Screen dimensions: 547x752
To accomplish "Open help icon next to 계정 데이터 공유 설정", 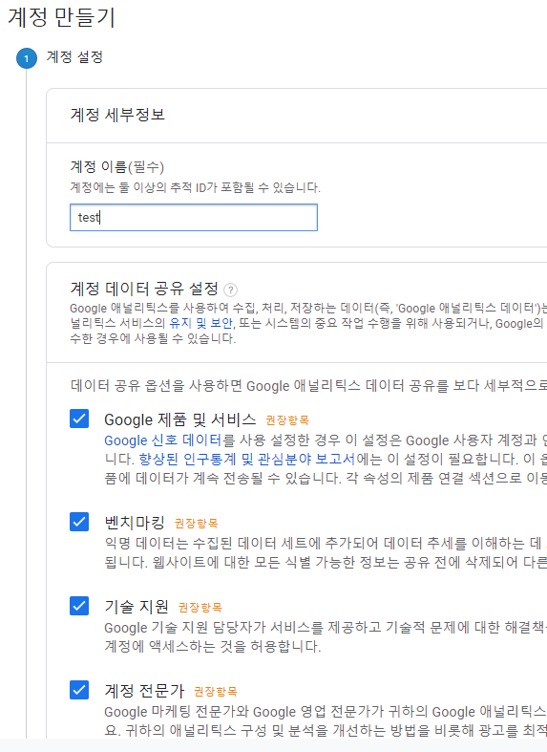I will [230, 290].
